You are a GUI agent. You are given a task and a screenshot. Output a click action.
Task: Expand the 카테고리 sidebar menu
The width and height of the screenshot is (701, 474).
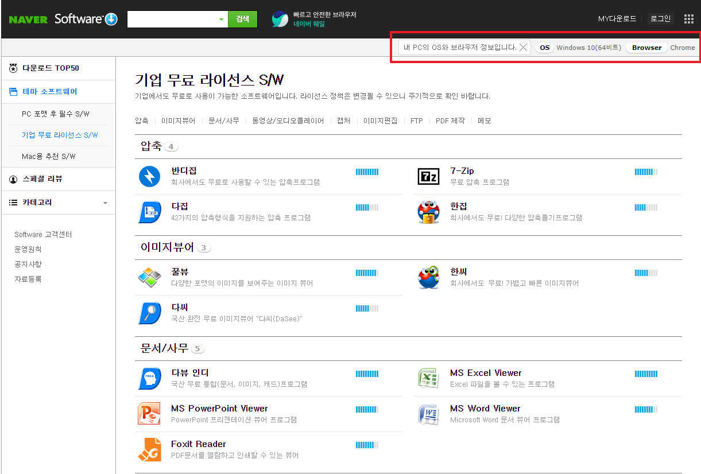coord(104,203)
